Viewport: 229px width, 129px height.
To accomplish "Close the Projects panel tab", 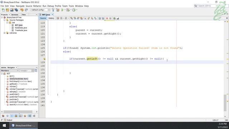I will [x=9, y=15].
